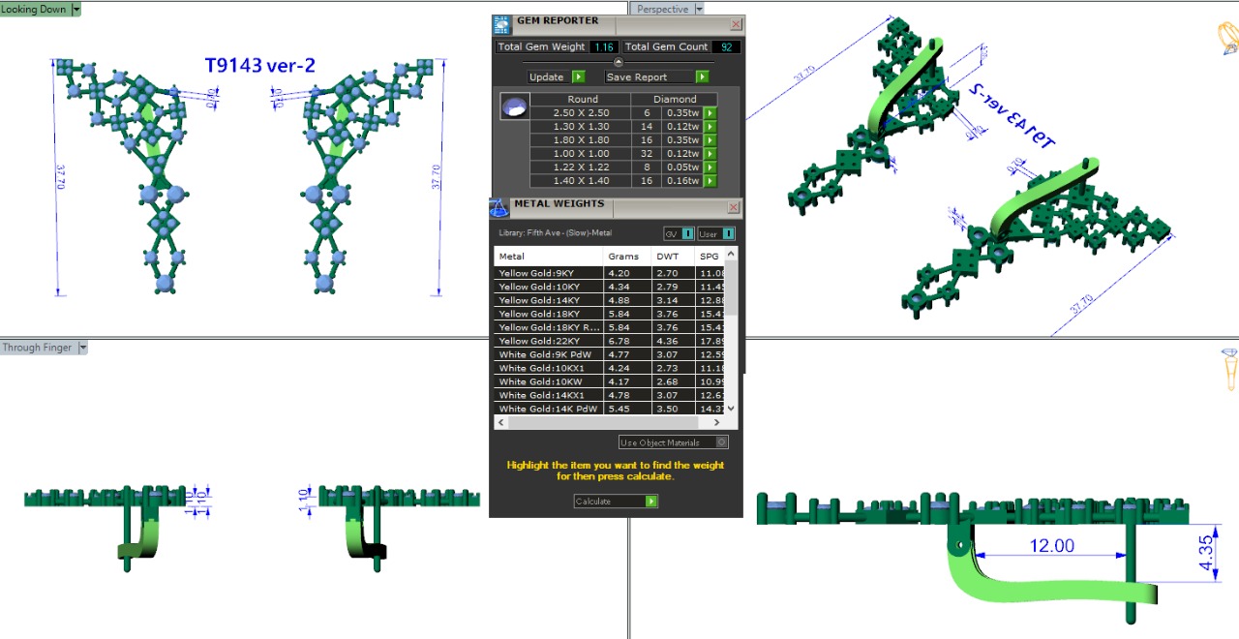Select the round diamond gem thumbnail
The image size is (1239, 639).
tap(514, 106)
